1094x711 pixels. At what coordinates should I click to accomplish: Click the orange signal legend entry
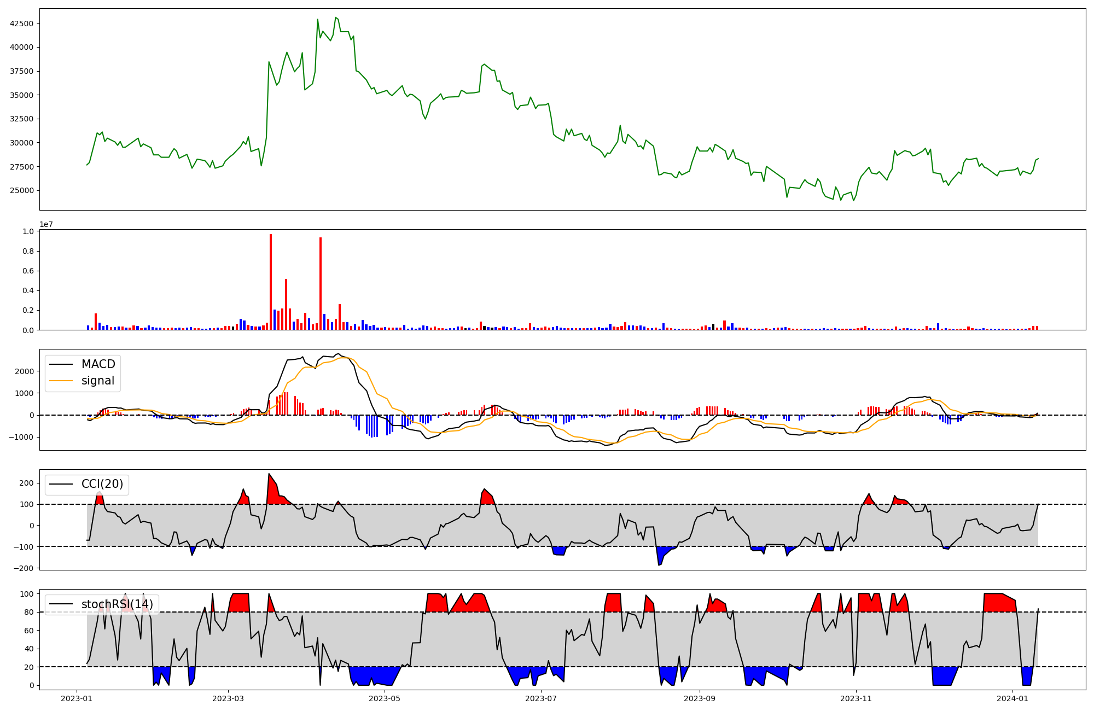82,381
